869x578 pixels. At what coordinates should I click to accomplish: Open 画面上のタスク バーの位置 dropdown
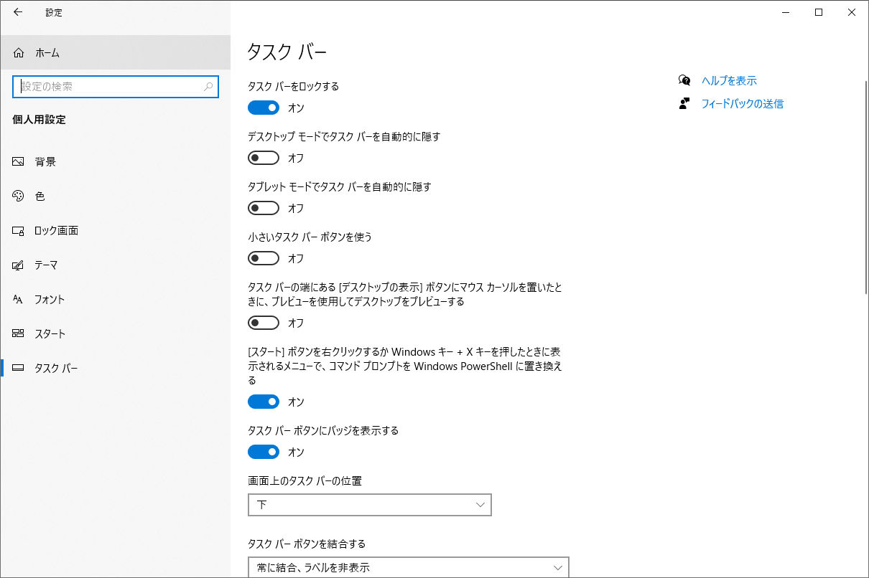pos(370,505)
